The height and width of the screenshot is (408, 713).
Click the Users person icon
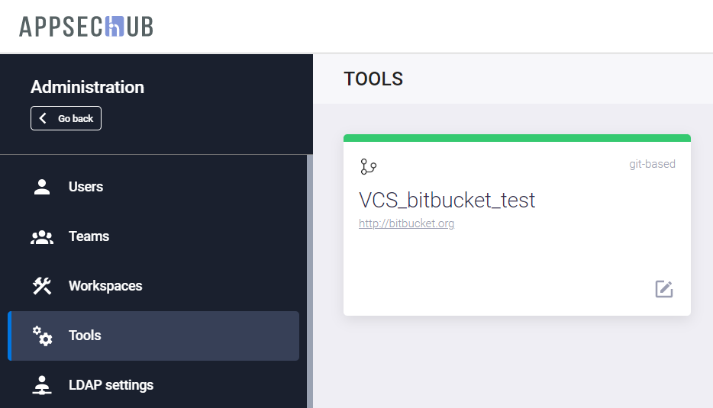42,187
